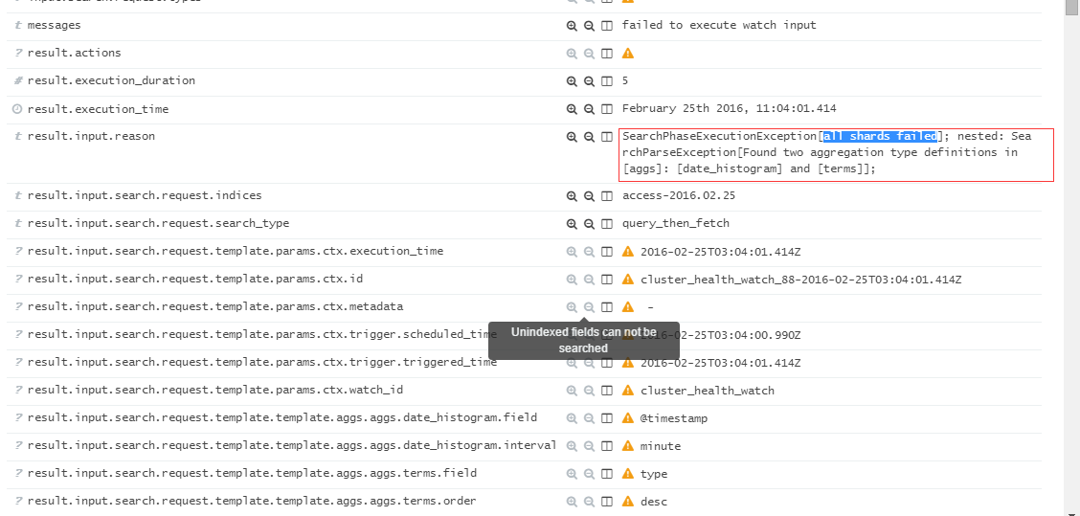The height and width of the screenshot is (516, 1080).
Task: Click field name ending 'date_histogram.interval'
Action: click(x=292, y=446)
